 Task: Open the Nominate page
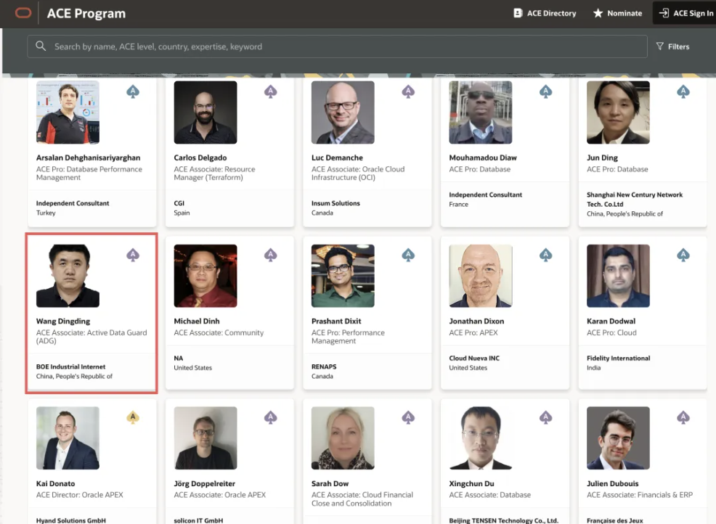(617, 13)
